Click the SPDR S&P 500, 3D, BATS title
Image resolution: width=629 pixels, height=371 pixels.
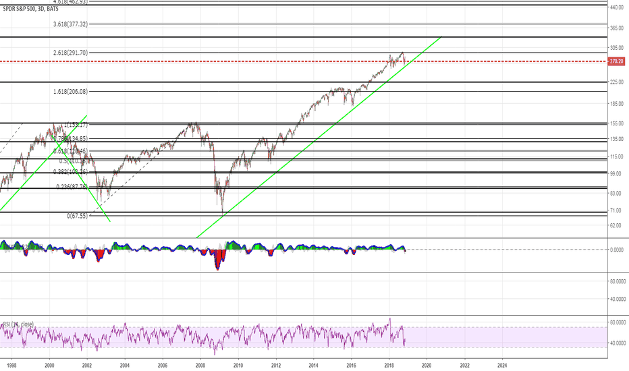30,9
